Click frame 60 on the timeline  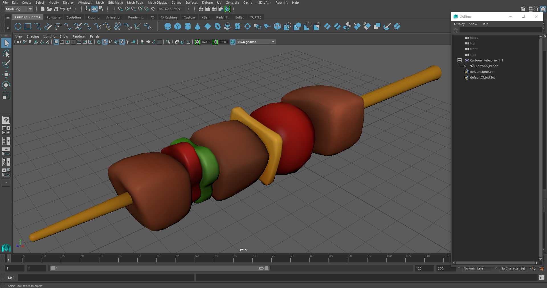point(235,258)
